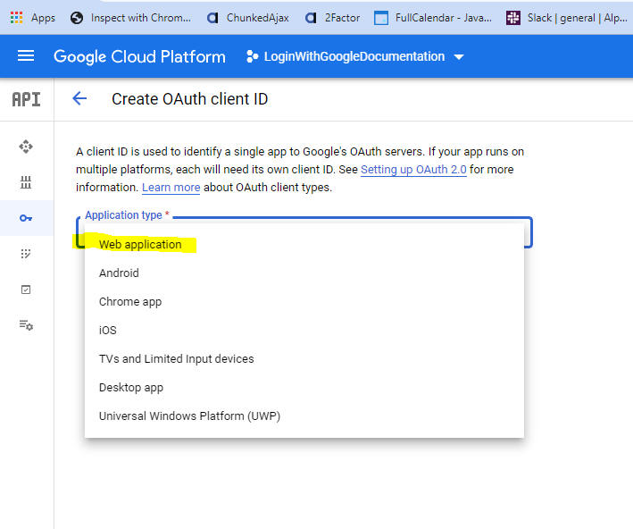Open the Apps bookmark grid icon
Screen dimensions: 633x529
(16, 18)
